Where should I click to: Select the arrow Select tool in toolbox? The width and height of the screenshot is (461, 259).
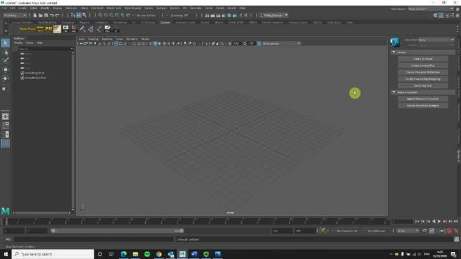[5, 43]
